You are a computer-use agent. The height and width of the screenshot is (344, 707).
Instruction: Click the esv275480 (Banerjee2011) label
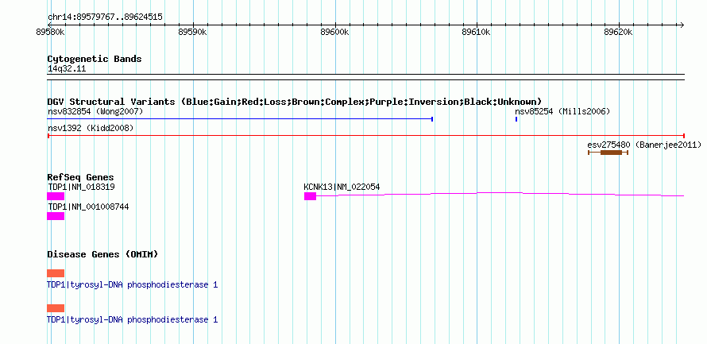[644, 145]
